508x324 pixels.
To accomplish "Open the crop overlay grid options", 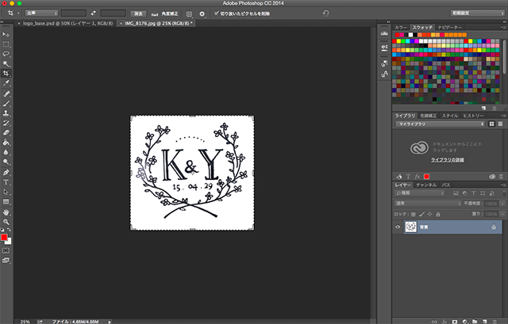I will [x=189, y=14].
